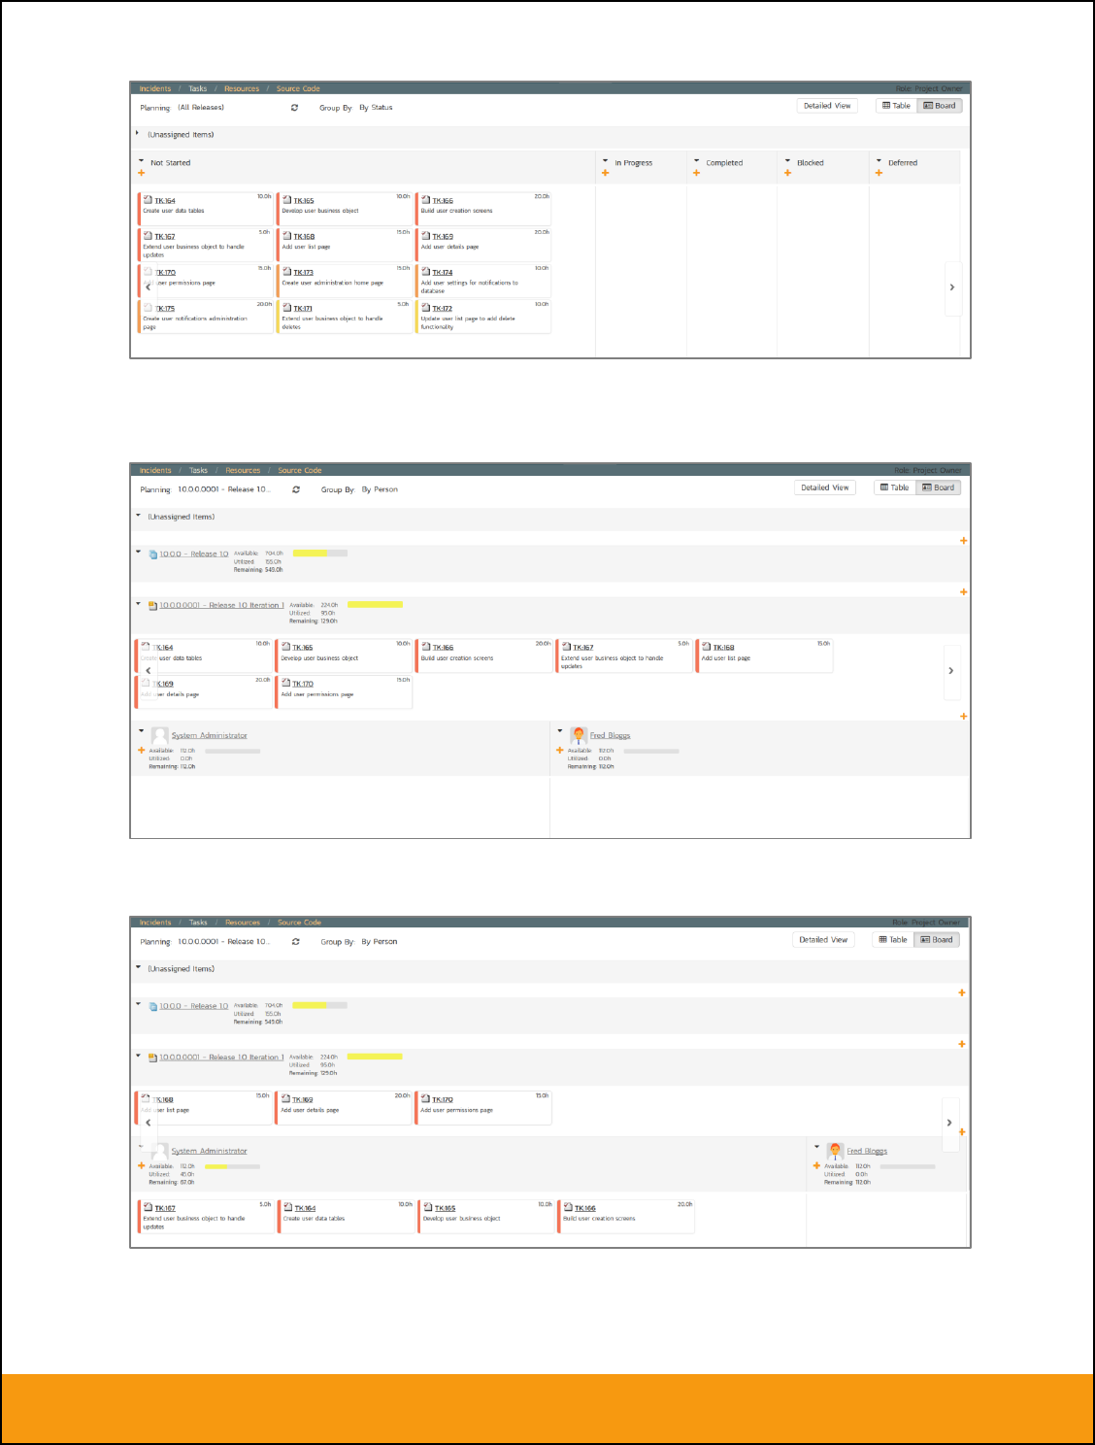Open the Group By 'By Person' dropdown, middle screenshot

coord(380,489)
